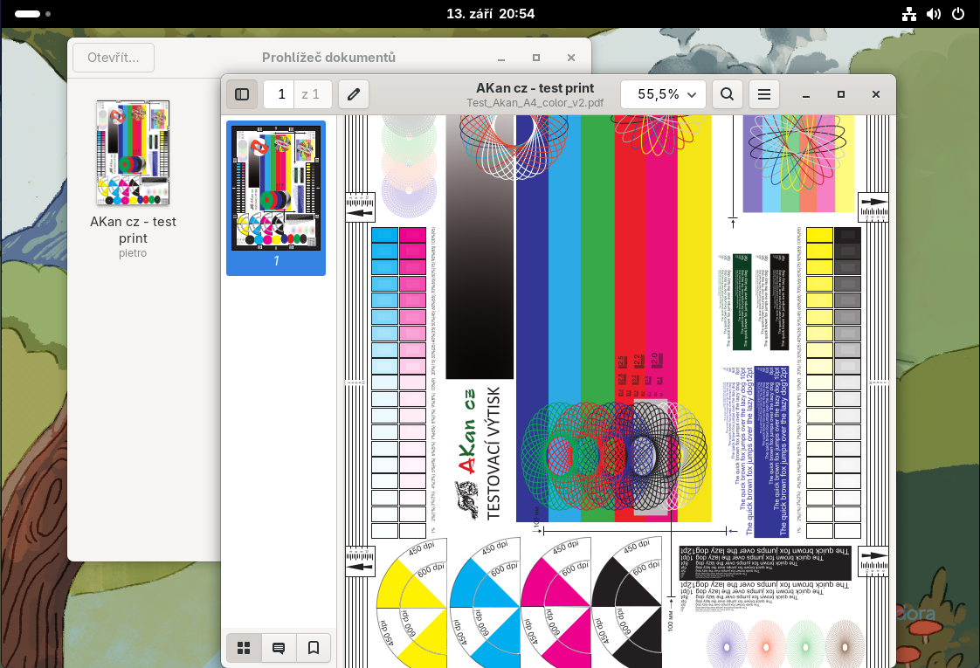Click the 13. září 20:54 clock
Viewport: 980px width, 668px height.
point(491,14)
